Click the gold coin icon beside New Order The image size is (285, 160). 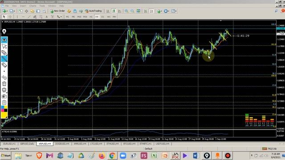(69, 11)
